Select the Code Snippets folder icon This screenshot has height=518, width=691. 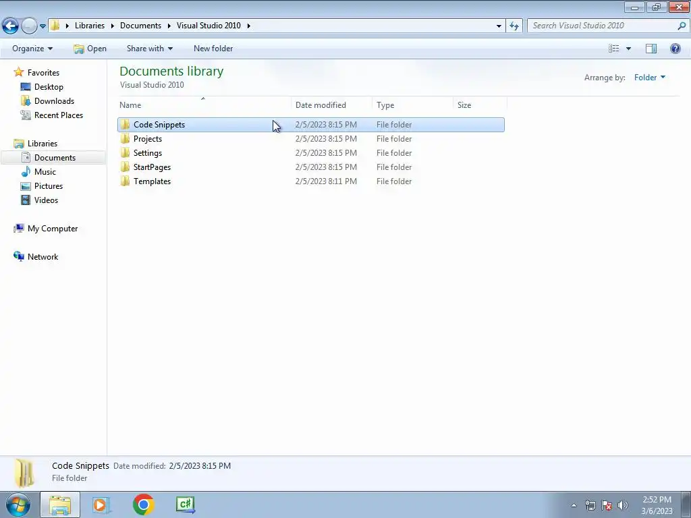(x=125, y=125)
